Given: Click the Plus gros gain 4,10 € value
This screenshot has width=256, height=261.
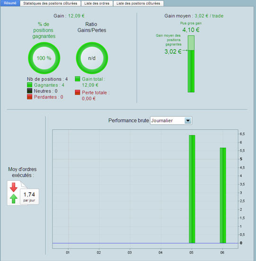Looking at the screenshot, I should click(x=191, y=30).
